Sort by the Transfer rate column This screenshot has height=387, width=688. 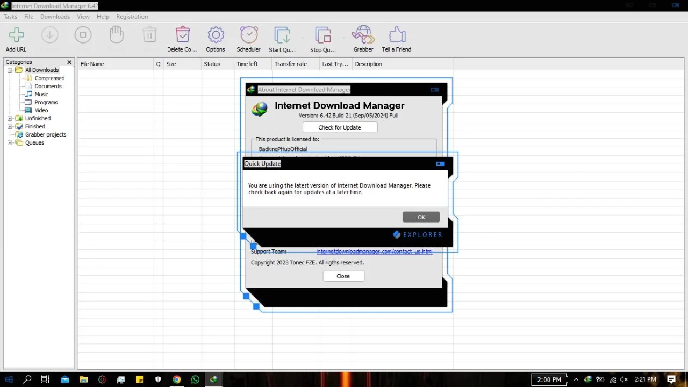coord(296,64)
